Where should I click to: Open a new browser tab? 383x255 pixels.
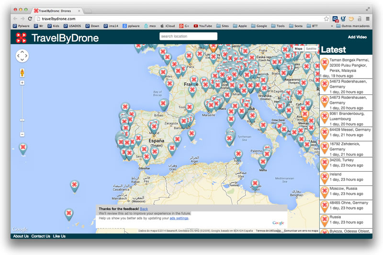click(x=88, y=11)
